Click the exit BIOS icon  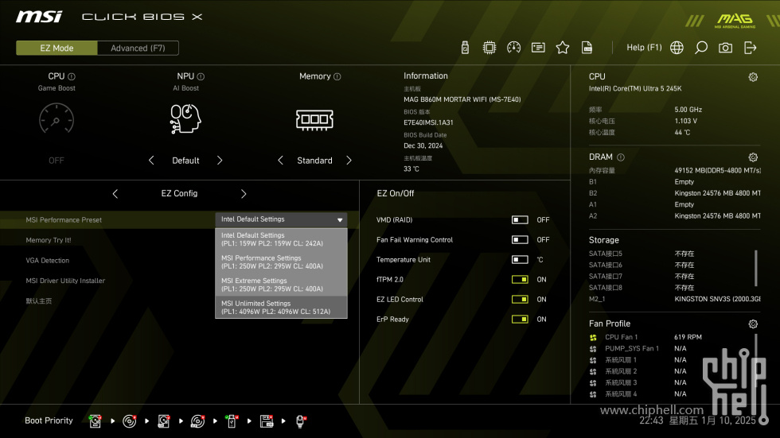point(750,48)
